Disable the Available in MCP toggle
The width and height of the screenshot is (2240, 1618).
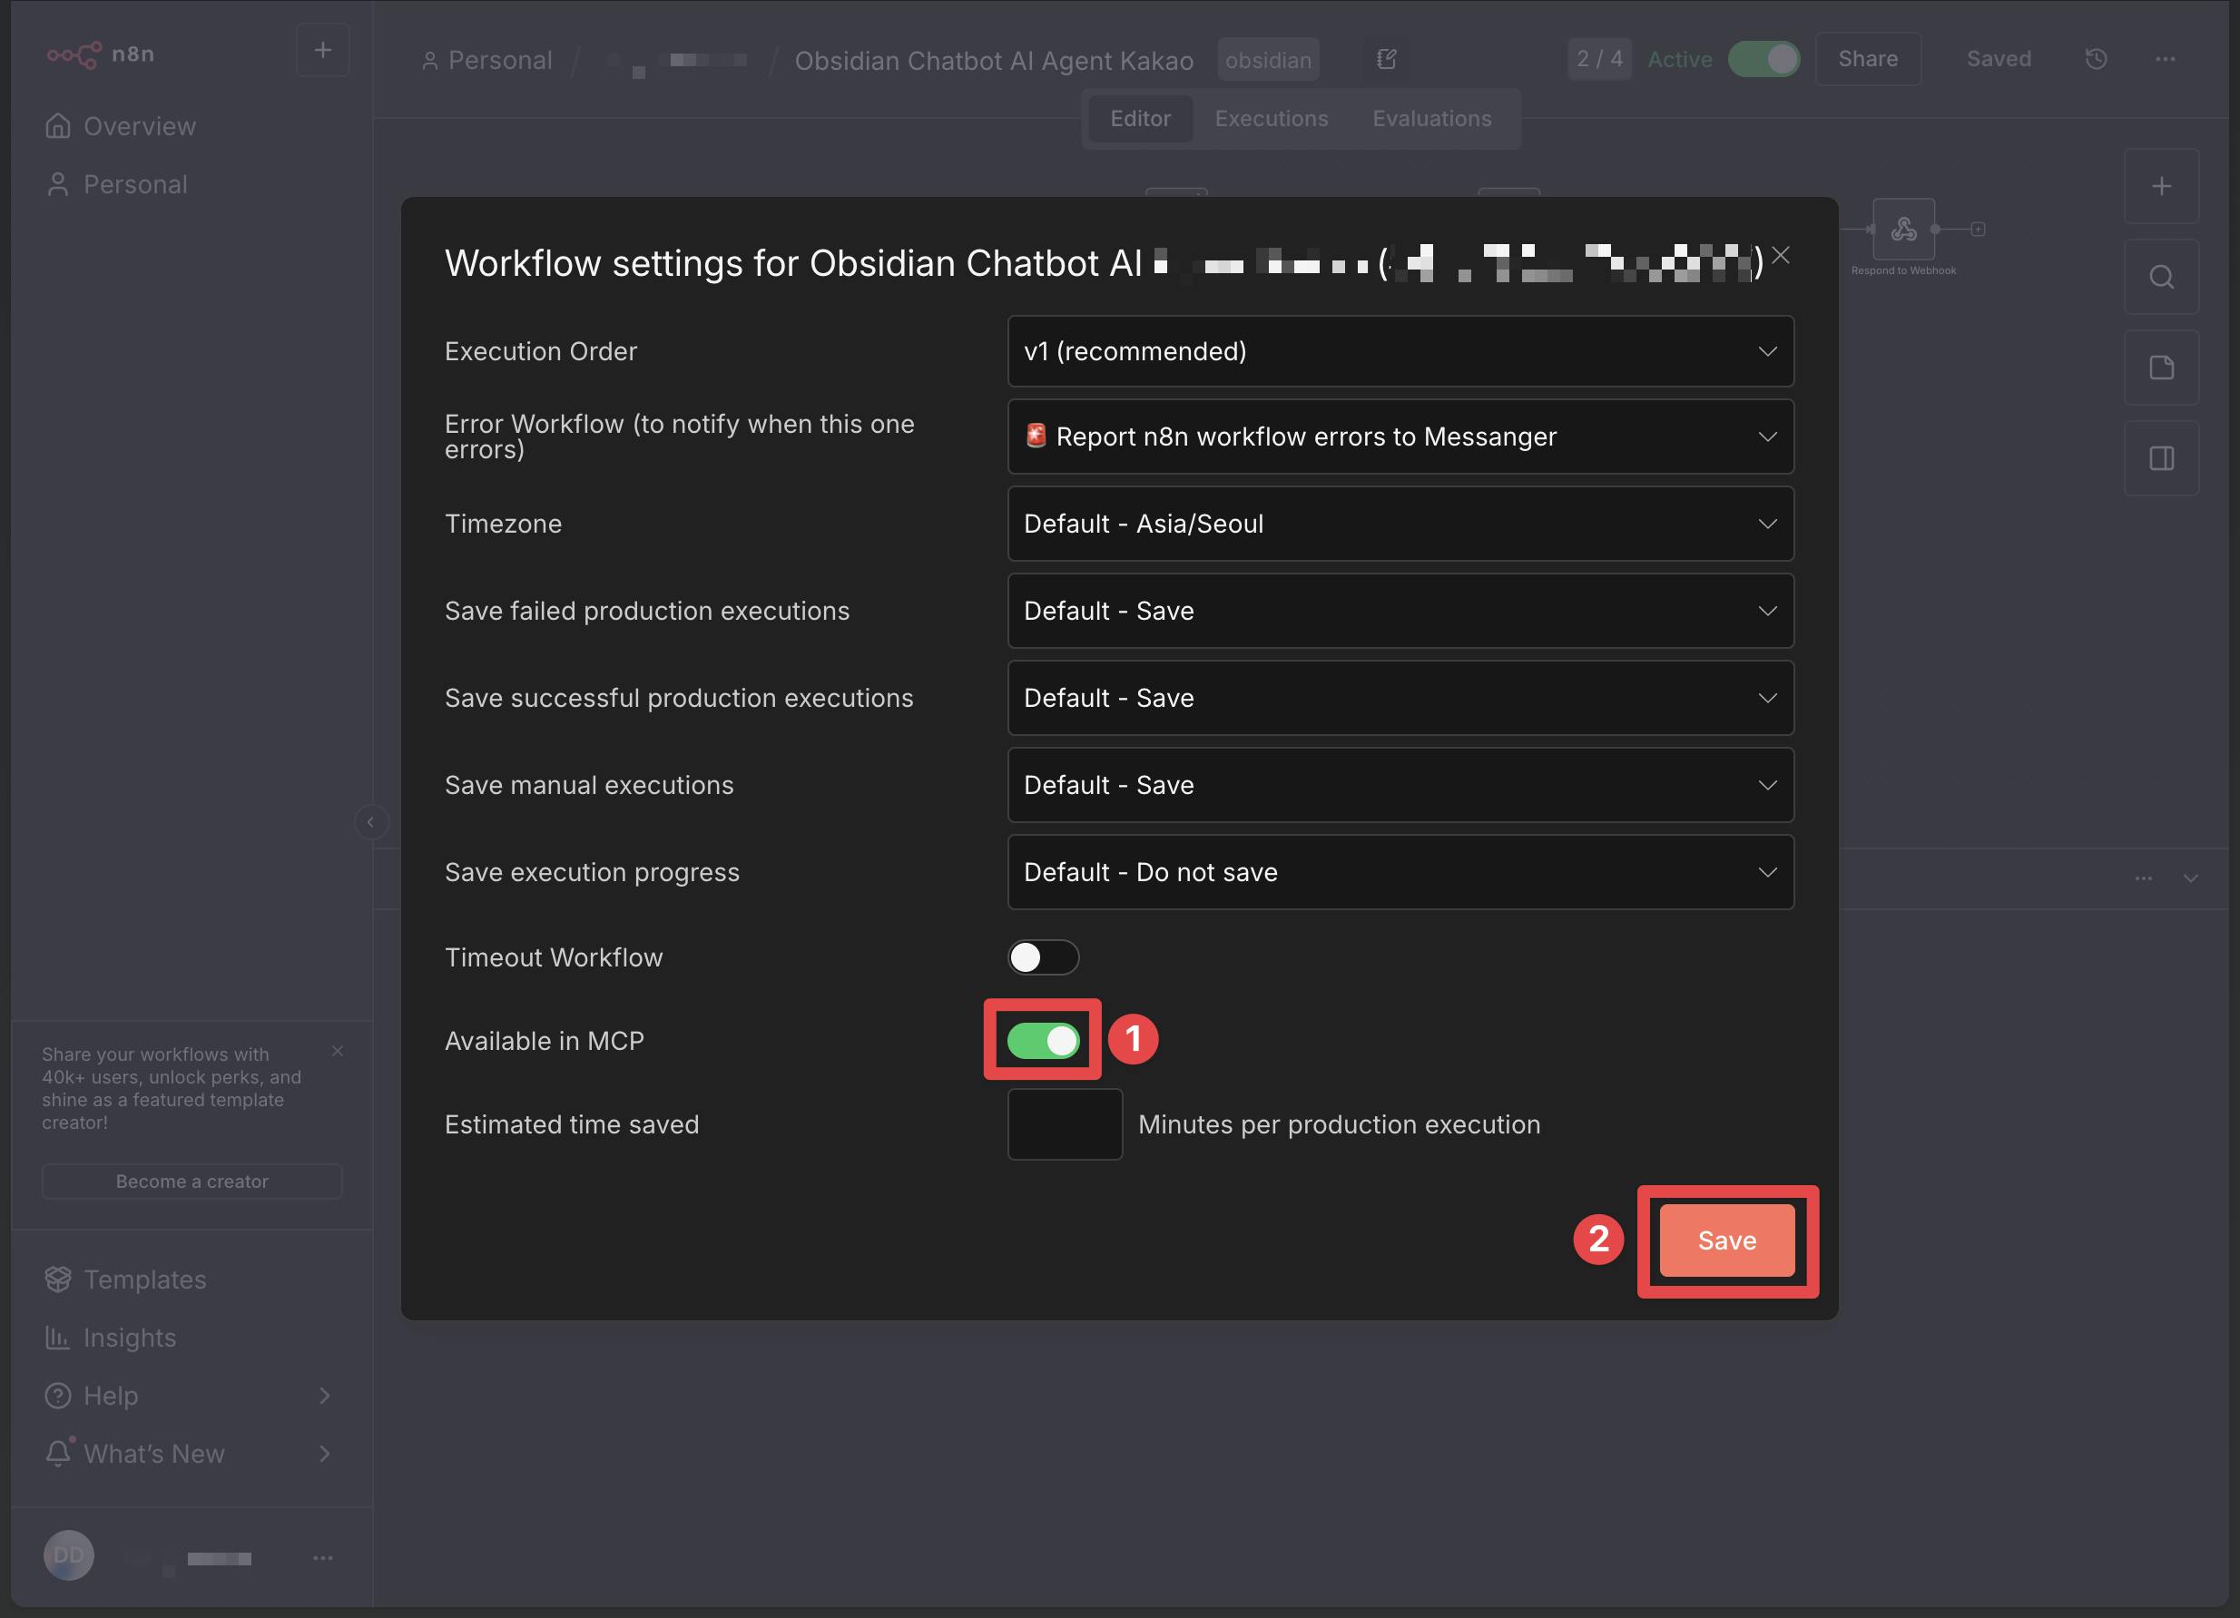click(1043, 1041)
